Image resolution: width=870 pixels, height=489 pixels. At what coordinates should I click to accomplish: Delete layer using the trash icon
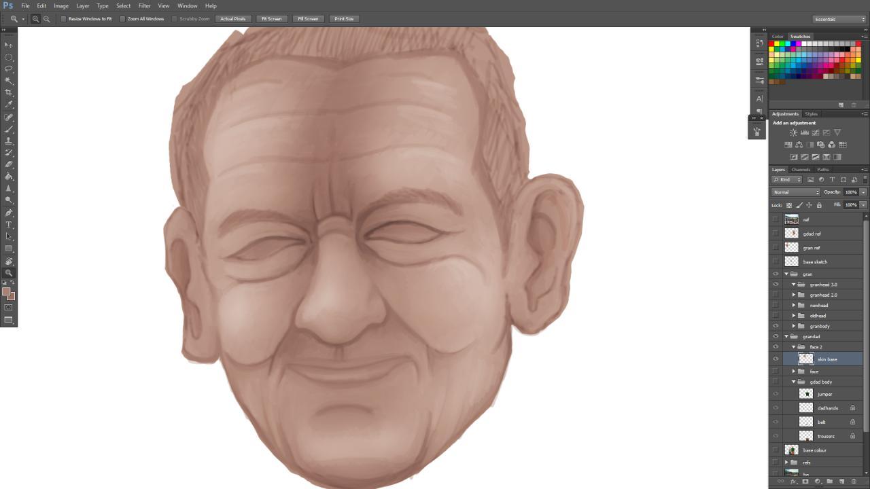[x=854, y=482]
